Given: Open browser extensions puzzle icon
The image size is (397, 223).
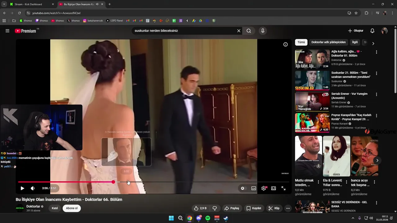Looking at the screenshot, I should pyautogui.click(x=367, y=13).
